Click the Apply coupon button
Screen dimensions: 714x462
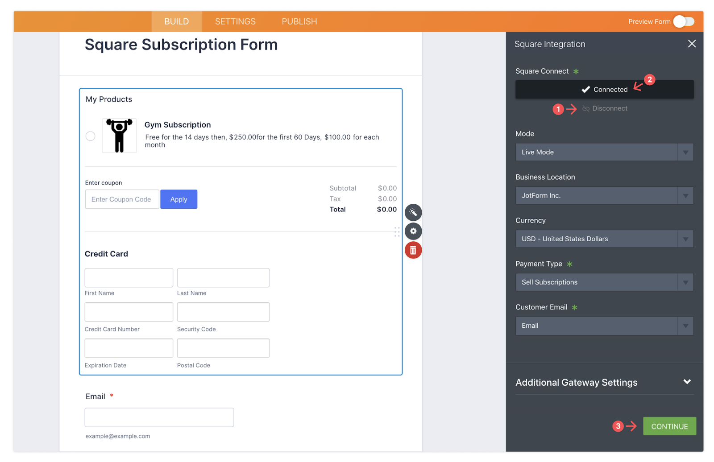178,199
